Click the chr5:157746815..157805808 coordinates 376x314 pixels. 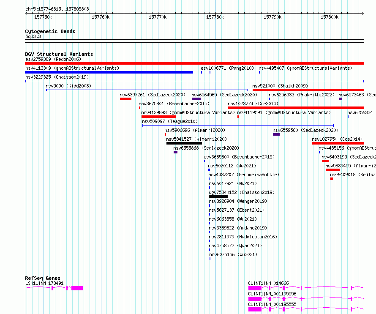coord(57,9)
